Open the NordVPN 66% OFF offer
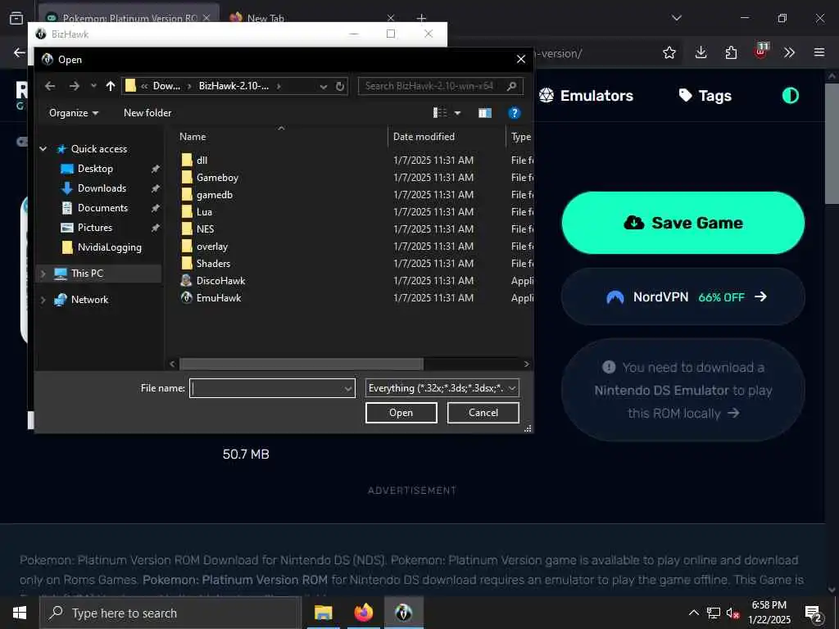The height and width of the screenshot is (629, 839). coord(683,296)
